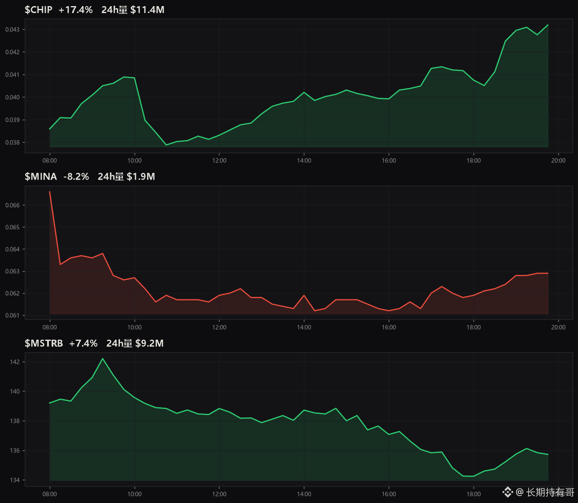Screen dimensions: 578x503
Task: Click the 24h volume $1.9M text
Action: point(126,176)
